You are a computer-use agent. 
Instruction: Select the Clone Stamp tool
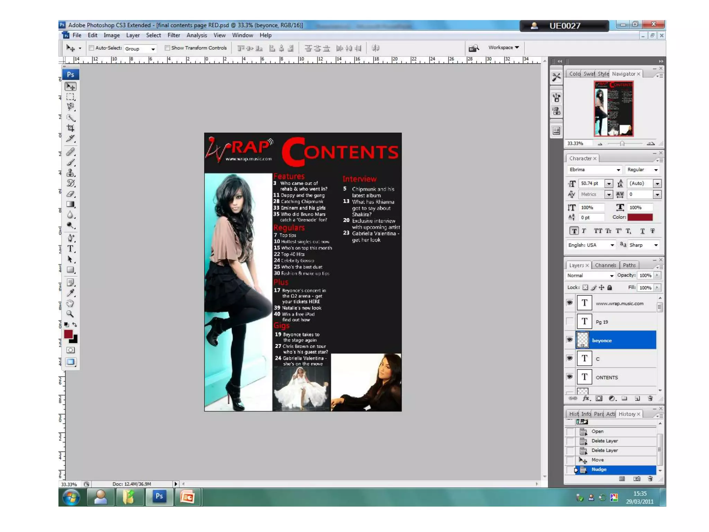(x=71, y=172)
